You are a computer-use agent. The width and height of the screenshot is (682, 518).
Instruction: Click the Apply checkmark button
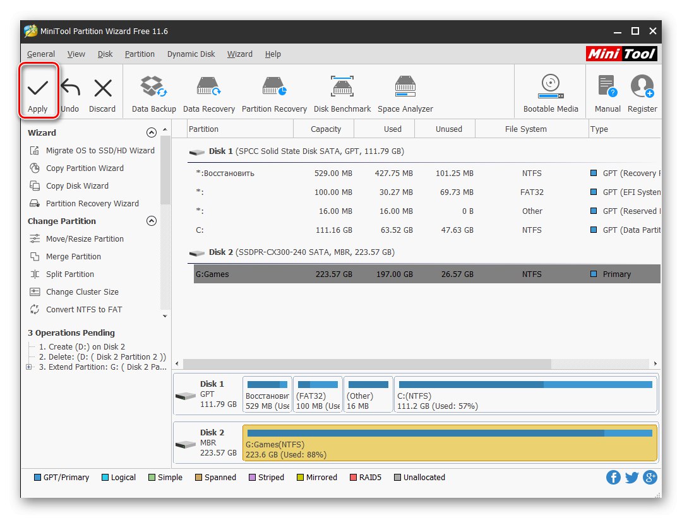38,93
